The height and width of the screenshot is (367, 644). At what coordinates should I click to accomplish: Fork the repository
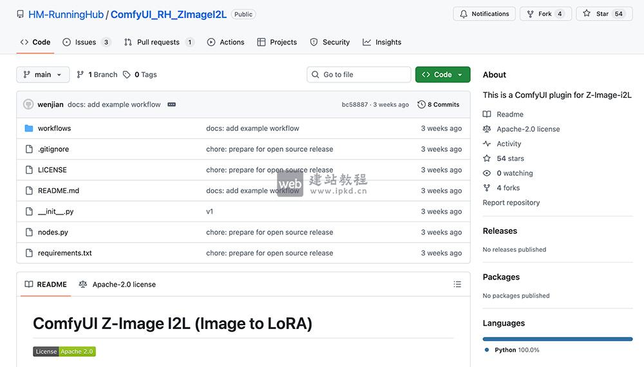pos(545,14)
